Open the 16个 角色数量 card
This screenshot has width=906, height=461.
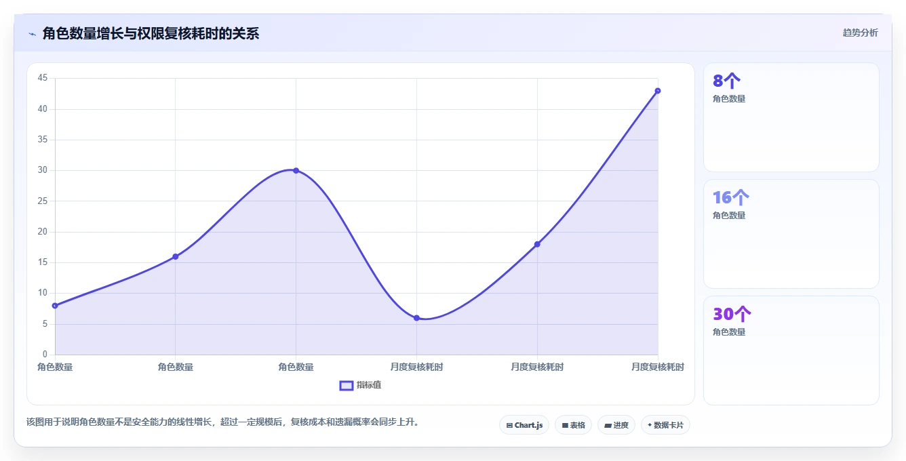[x=791, y=234]
